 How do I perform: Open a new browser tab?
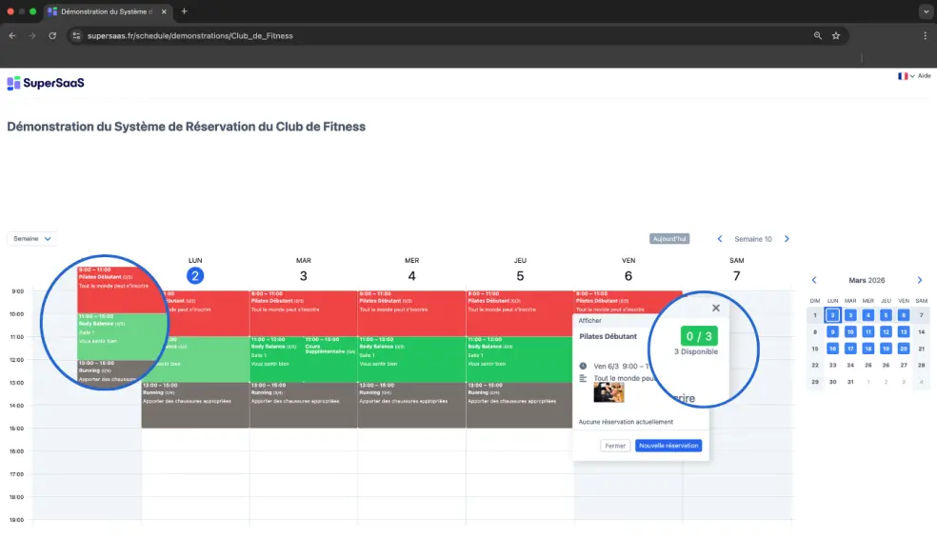pyautogui.click(x=184, y=11)
